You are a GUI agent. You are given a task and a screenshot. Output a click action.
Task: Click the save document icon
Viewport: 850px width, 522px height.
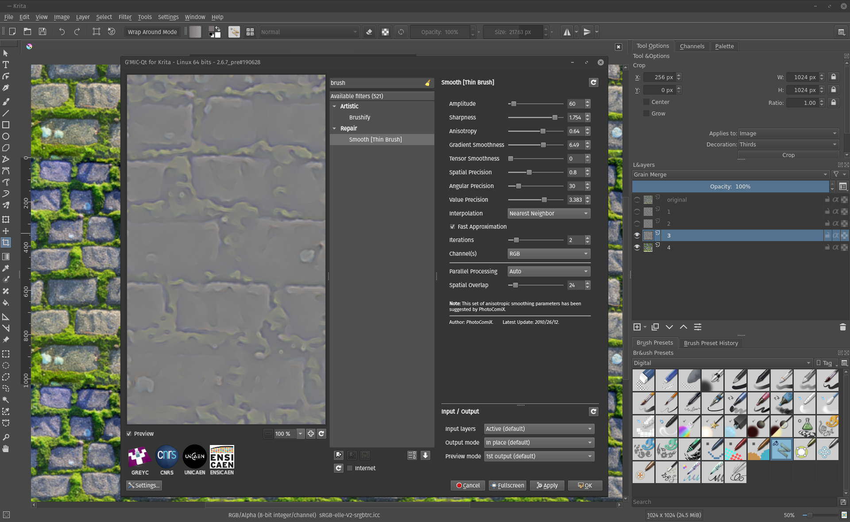click(42, 32)
